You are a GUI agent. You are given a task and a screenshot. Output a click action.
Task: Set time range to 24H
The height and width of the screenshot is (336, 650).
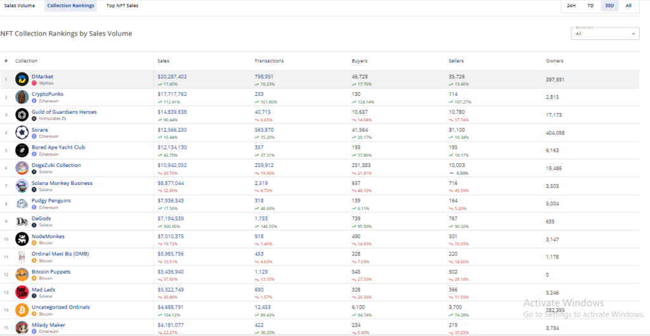pyautogui.click(x=571, y=6)
